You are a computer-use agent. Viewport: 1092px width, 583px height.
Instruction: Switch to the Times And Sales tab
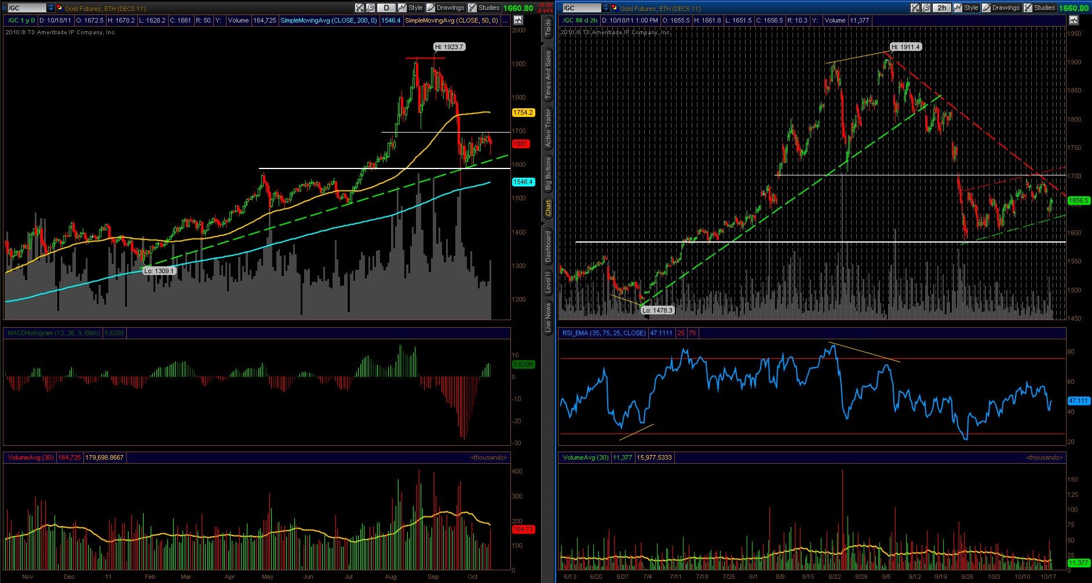click(x=547, y=76)
